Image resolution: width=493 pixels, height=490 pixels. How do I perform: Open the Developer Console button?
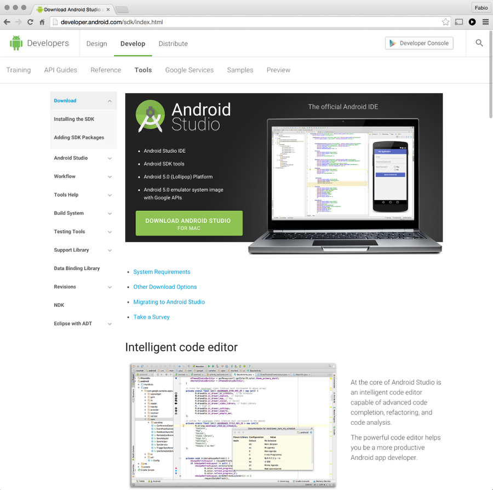coord(419,43)
